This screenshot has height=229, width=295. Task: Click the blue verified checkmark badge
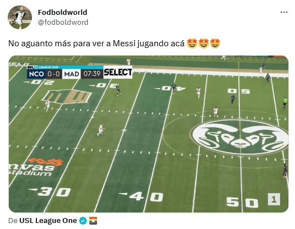[83, 221]
